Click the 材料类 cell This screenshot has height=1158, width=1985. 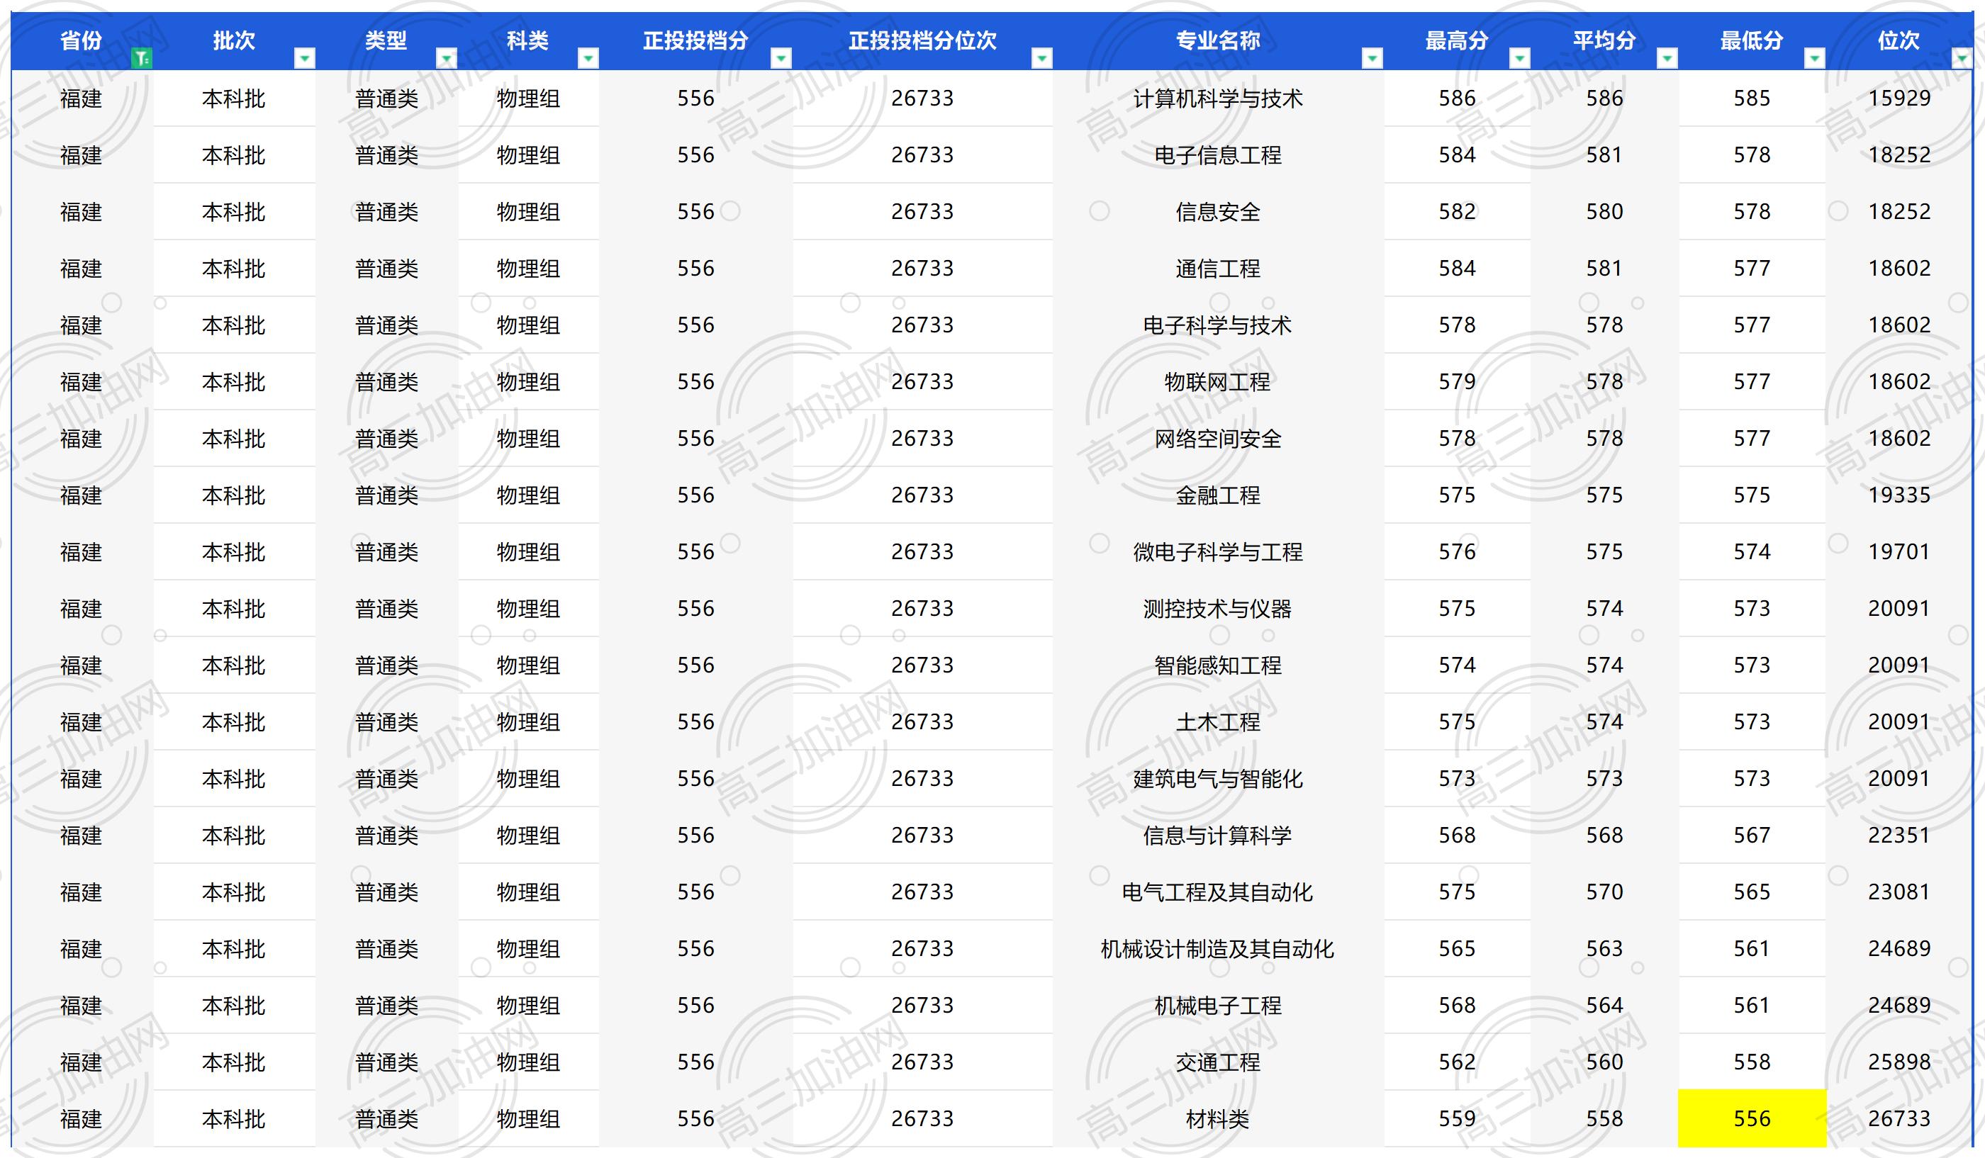coord(1218,1118)
